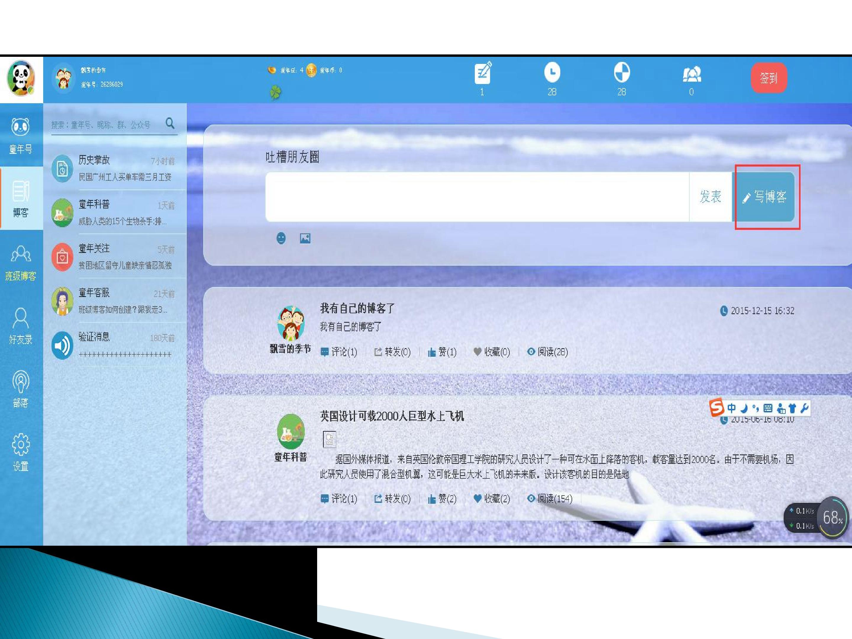Click the red 签到 button

point(768,78)
